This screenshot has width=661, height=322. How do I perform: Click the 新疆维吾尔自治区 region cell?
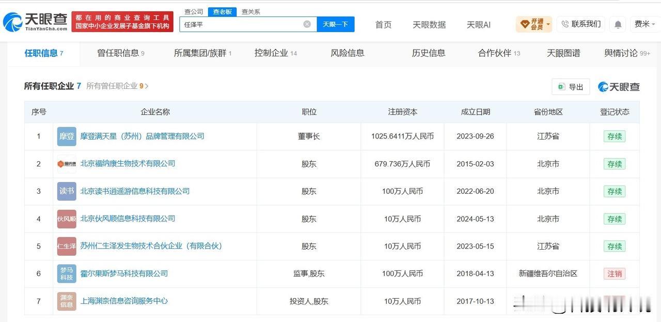click(548, 273)
